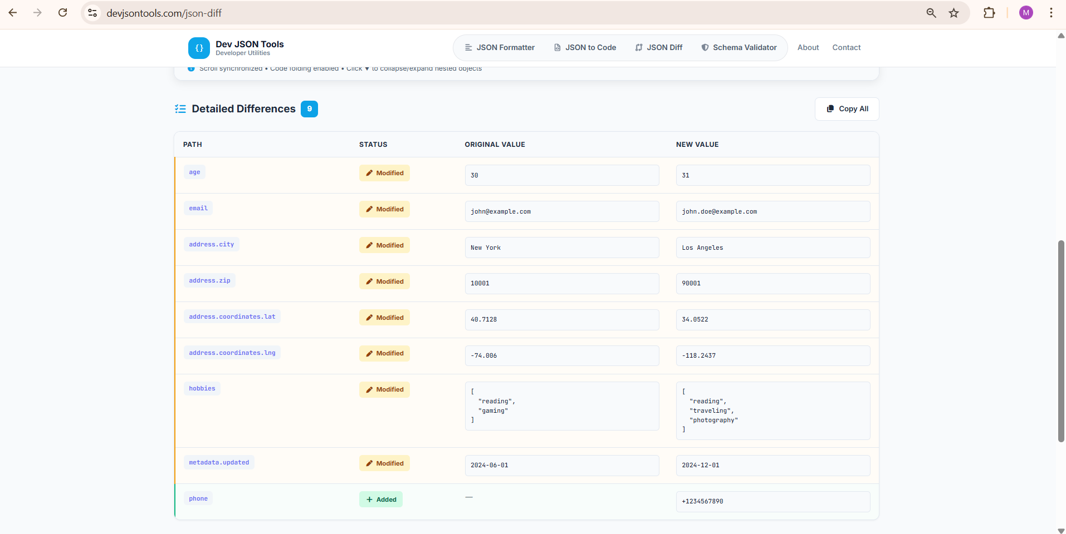This screenshot has width=1066, height=534.
Task: Open the Chrome three-dot menu
Action: click(x=1051, y=12)
